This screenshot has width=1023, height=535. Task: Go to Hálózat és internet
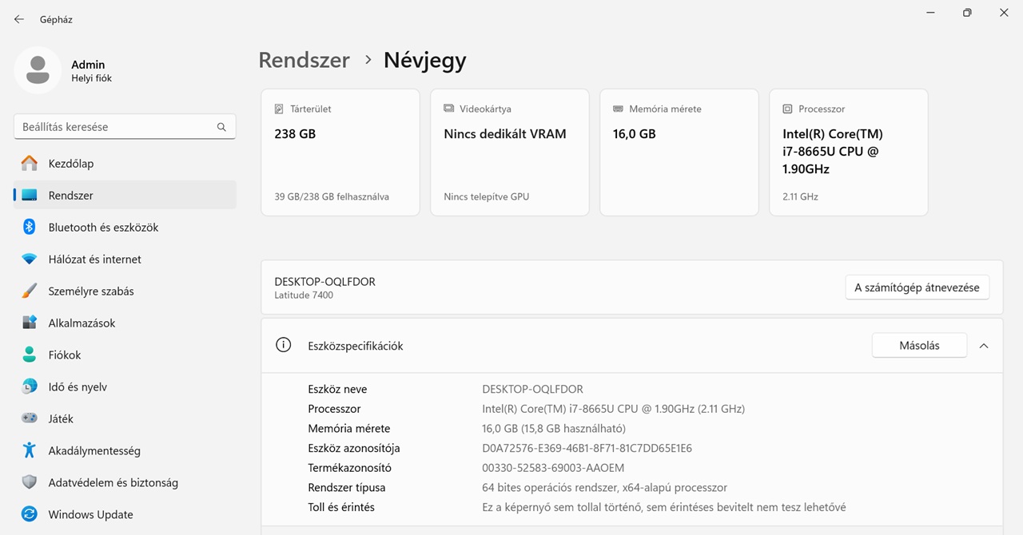[125, 259]
